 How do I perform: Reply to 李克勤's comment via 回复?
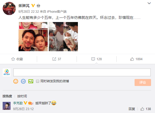point(132,109)
